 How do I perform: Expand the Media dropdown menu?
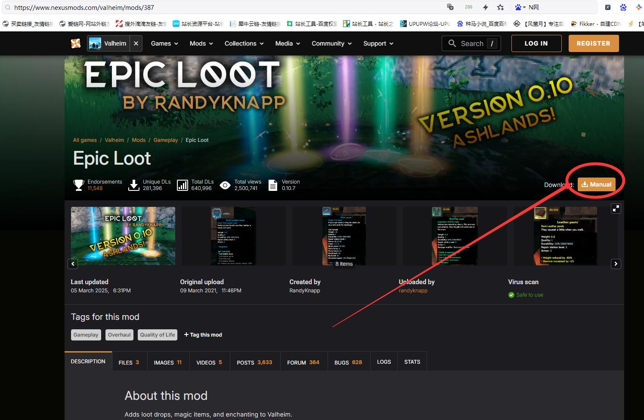pyautogui.click(x=288, y=43)
